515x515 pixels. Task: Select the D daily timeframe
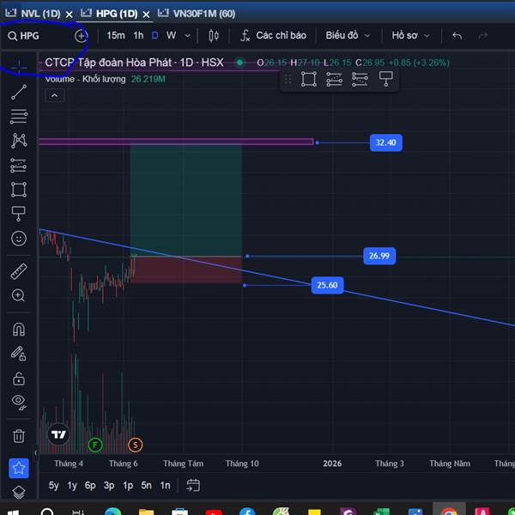point(154,35)
